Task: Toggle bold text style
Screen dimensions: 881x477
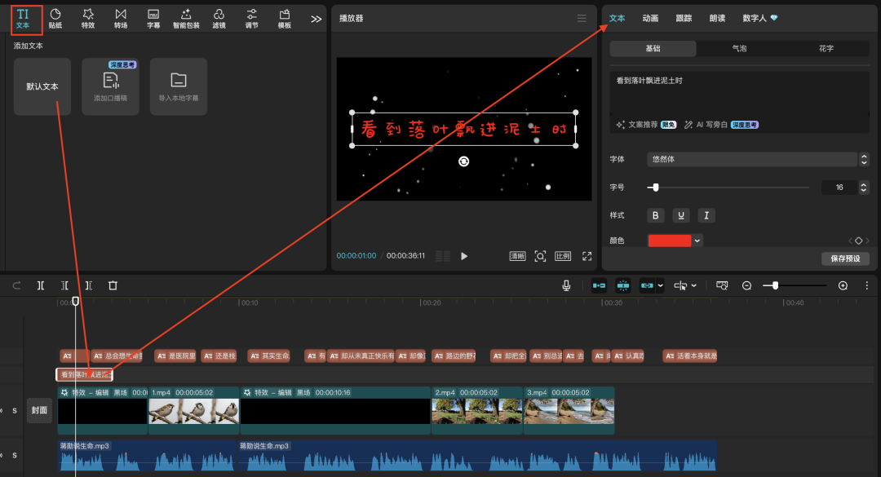Action: 656,215
